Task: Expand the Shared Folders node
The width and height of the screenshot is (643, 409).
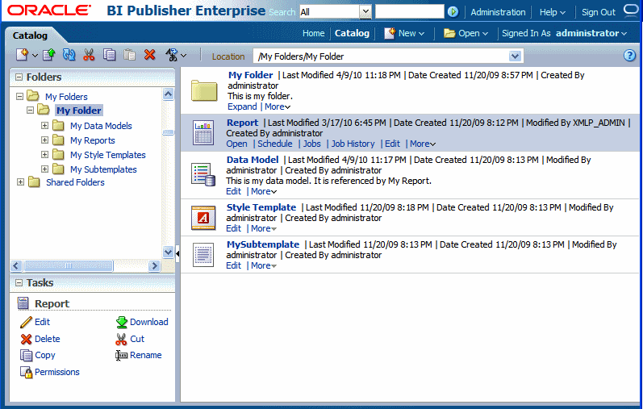Action: click(20, 182)
